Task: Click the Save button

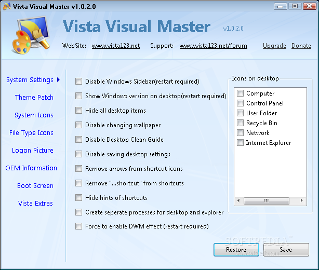Action: tap(286, 250)
